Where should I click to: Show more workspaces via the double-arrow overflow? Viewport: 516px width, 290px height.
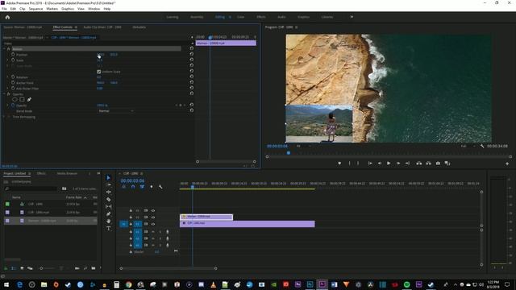tap(352, 17)
